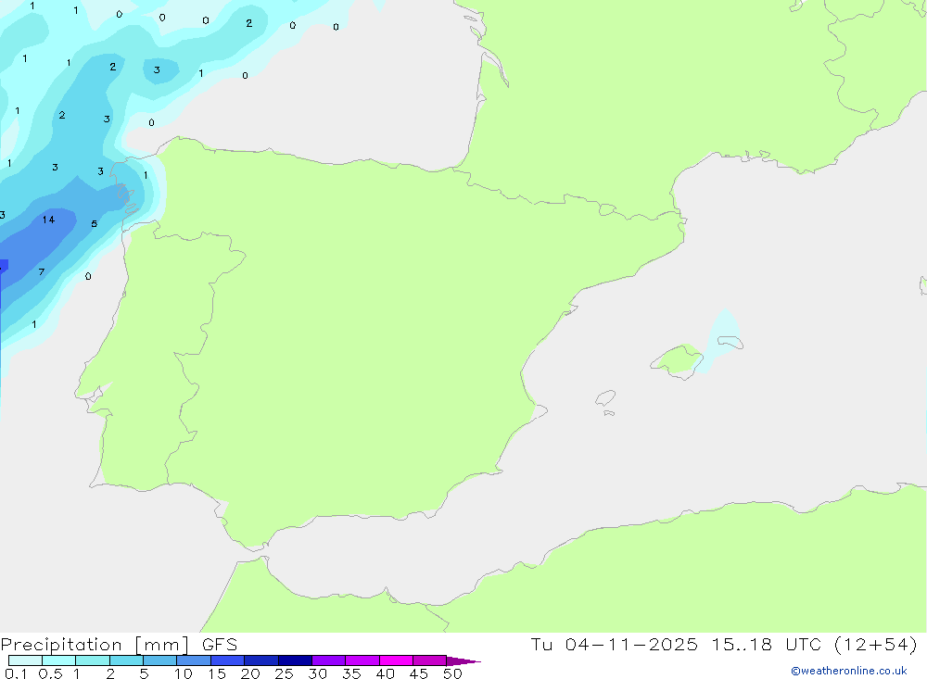The width and height of the screenshot is (927, 679).
Task: Pick the 10–15 mm legend color
Action: (194, 660)
